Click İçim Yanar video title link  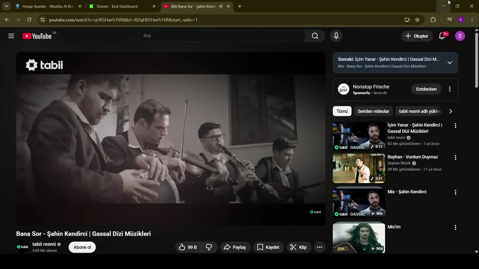click(x=415, y=128)
